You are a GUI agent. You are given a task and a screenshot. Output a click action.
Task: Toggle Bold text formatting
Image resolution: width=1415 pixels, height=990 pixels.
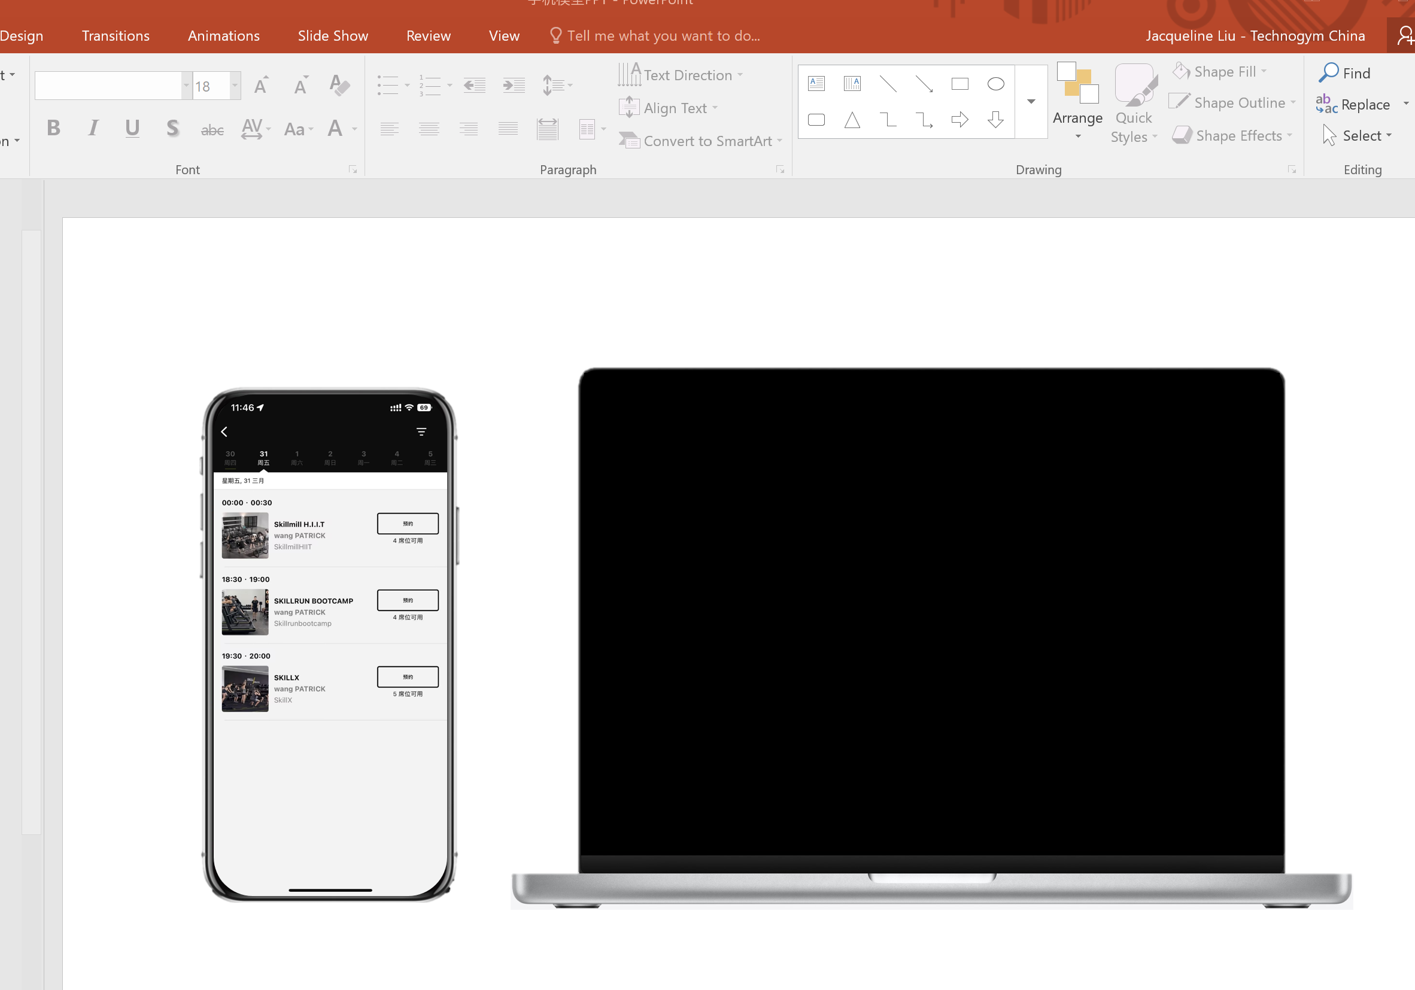click(x=54, y=128)
